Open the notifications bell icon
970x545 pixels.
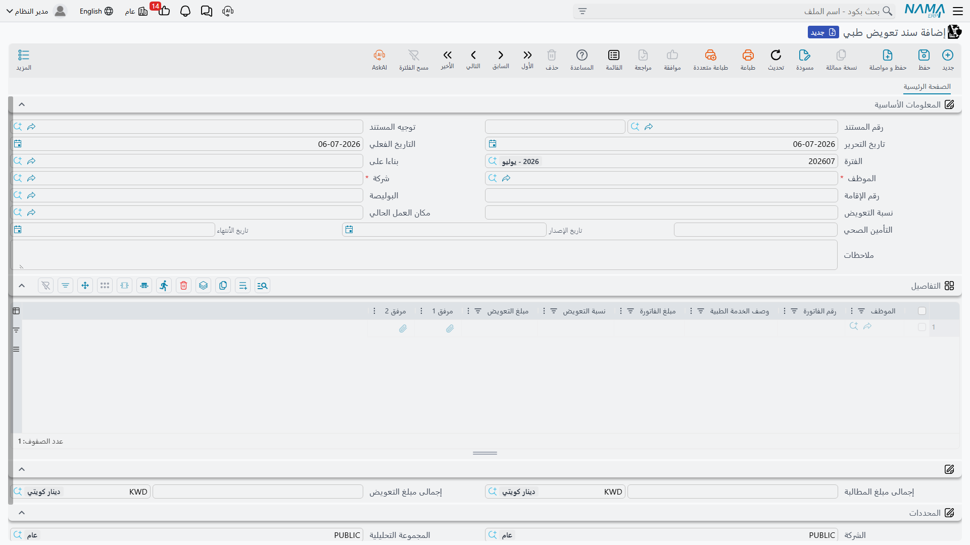185,11
